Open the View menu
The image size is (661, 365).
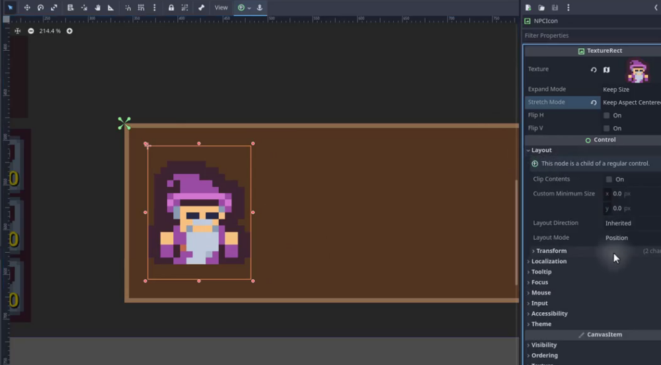221,7
